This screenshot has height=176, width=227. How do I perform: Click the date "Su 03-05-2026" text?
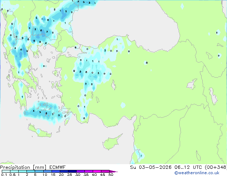[x=151, y=167]
